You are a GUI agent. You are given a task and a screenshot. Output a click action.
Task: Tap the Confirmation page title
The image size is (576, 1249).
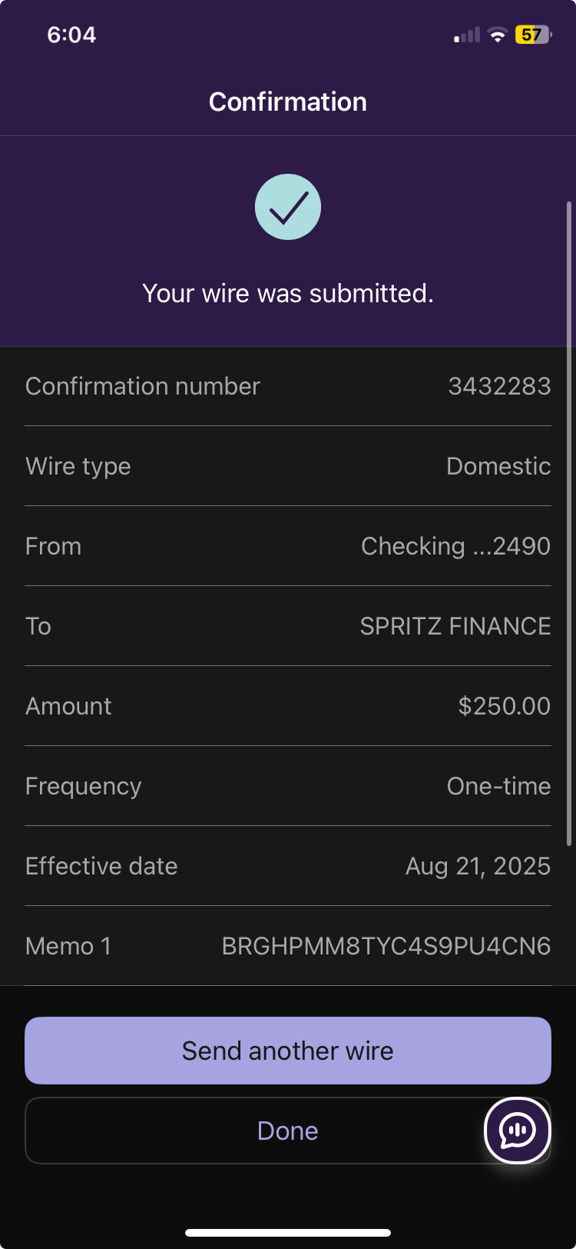[x=288, y=102]
